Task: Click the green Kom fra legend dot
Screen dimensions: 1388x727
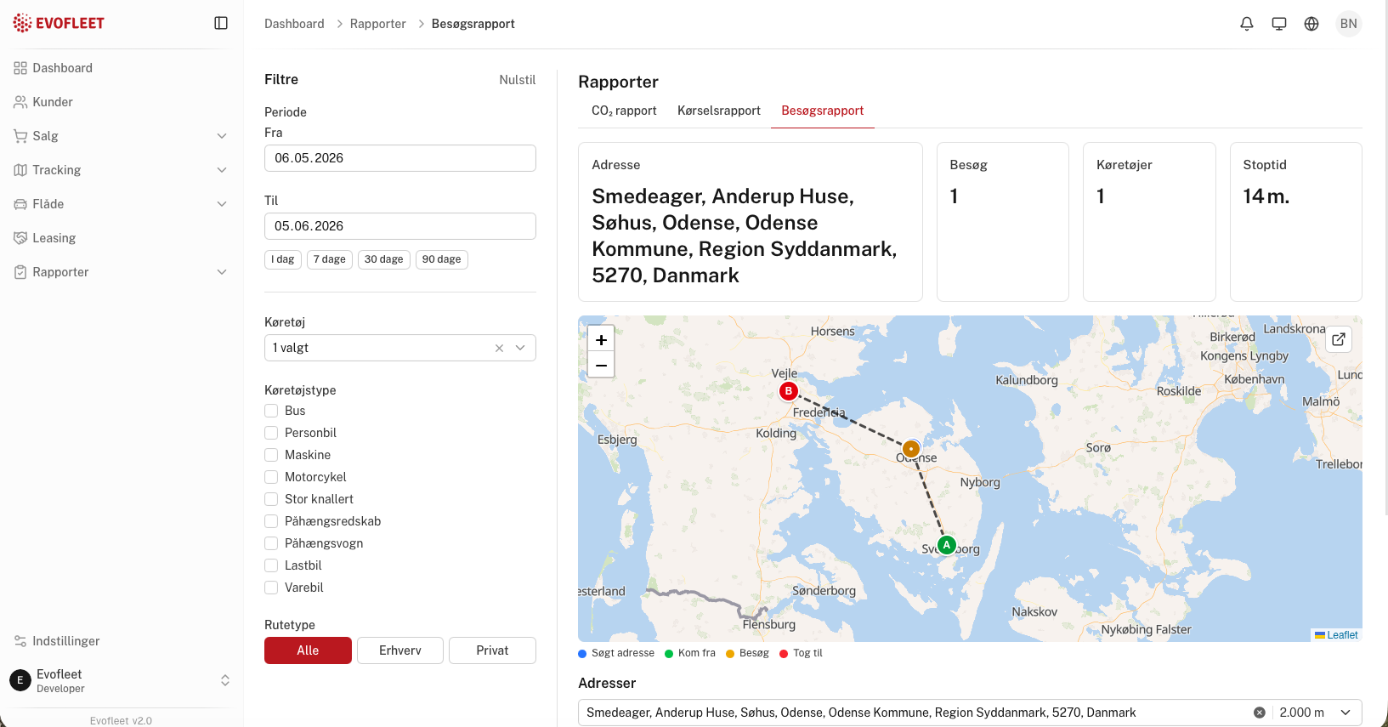Action: (669, 654)
